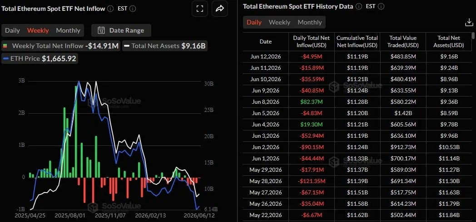Viewport: 476px width, 222px height.
Task: Click the $11.84B net assets cell
Action: (x=449, y=215)
